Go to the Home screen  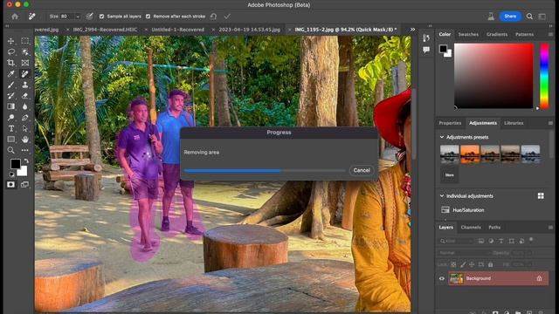(15, 17)
